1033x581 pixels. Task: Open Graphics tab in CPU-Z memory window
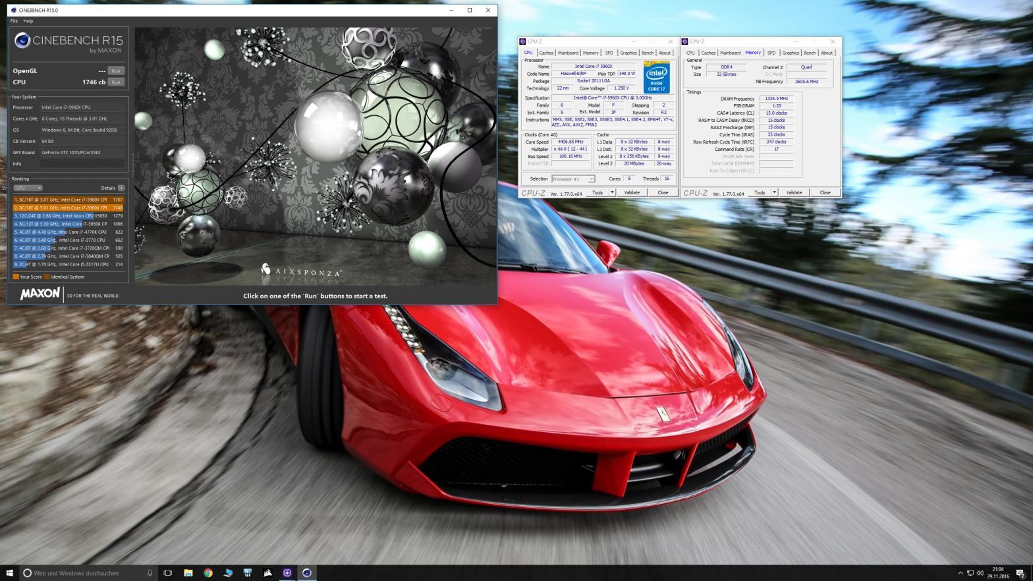click(x=791, y=53)
